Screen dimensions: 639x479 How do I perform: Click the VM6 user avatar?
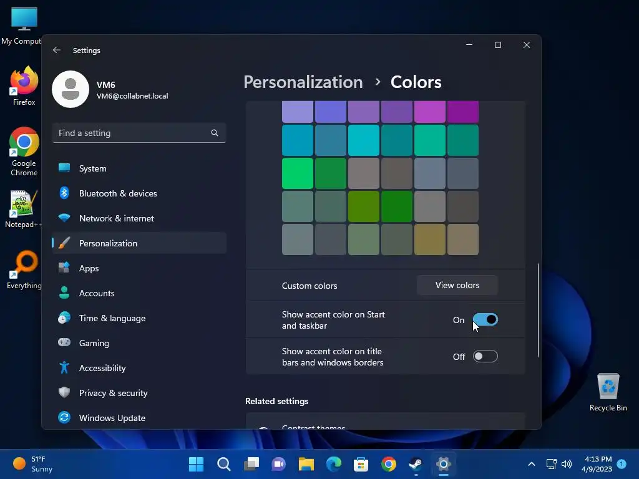pos(71,89)
